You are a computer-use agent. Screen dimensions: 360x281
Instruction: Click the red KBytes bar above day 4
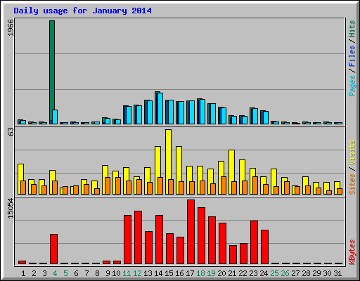click(x=53, y=249)
